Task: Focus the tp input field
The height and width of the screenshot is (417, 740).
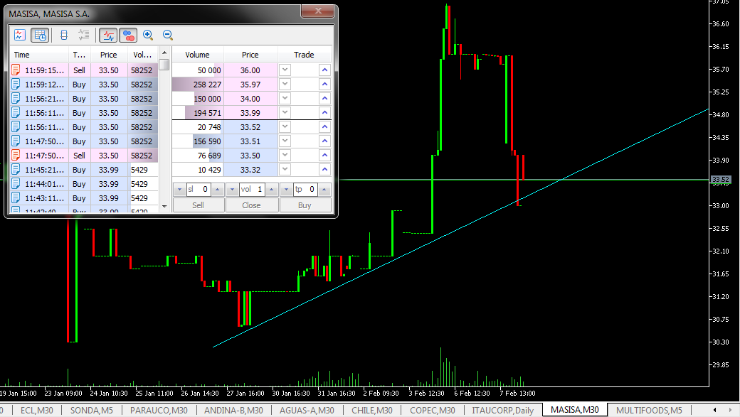Action: tap(305, 190)
